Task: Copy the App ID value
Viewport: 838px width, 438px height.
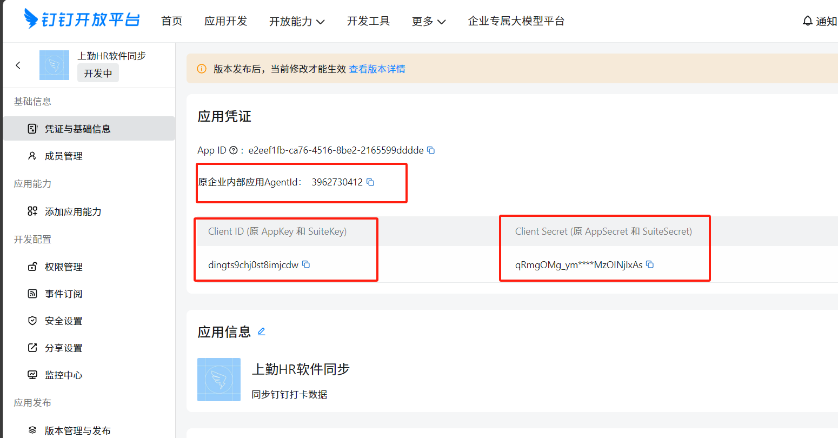Action: [431, 150]
